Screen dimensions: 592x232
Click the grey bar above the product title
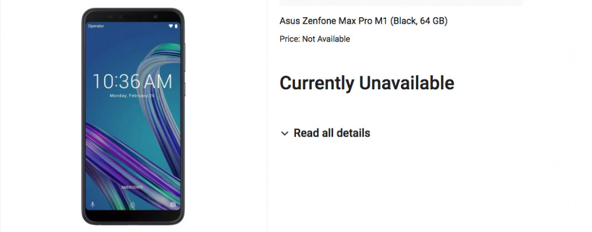pyautogui.click(x=401, y=3)
